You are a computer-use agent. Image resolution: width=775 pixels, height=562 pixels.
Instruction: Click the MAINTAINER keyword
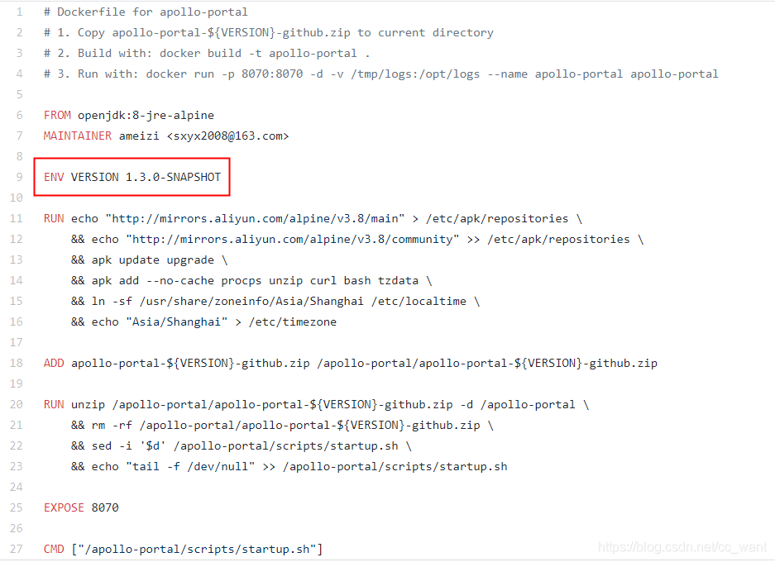pyautogui.click(x=78, y=136)
